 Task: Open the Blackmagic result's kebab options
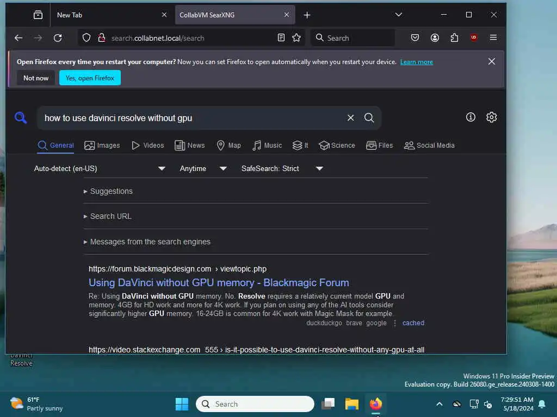395,323
